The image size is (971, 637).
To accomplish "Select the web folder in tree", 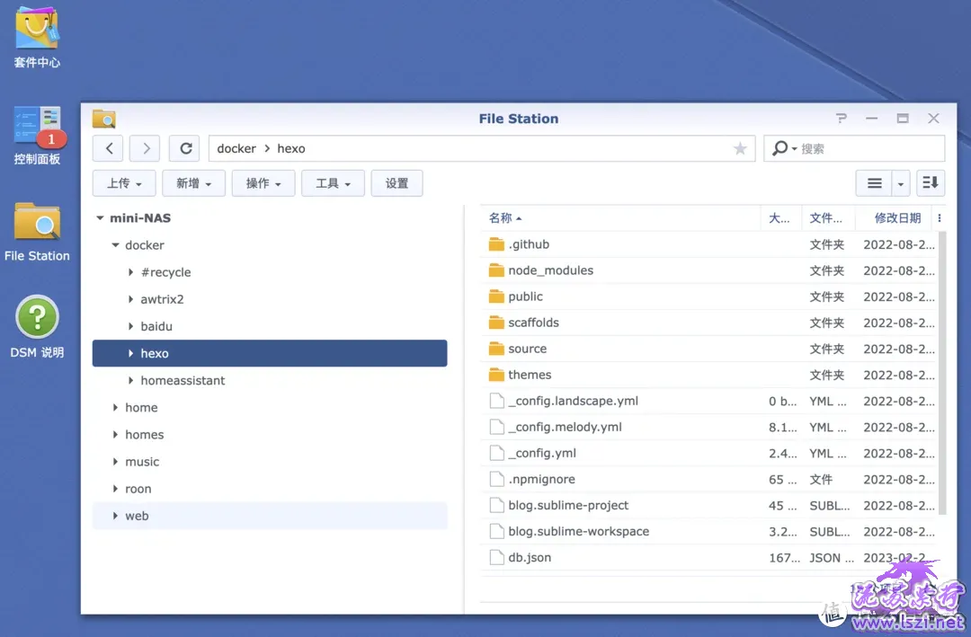I will pos(270,516).
